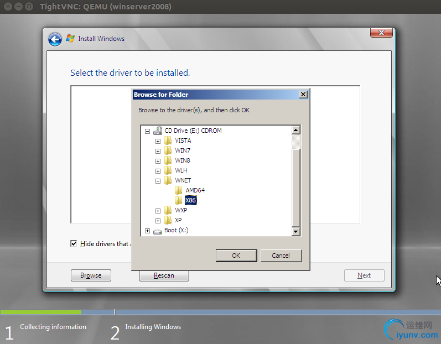This screenshot has height=344, width=441.
Task: Close the TightVNC window
Action: (8, 7)
